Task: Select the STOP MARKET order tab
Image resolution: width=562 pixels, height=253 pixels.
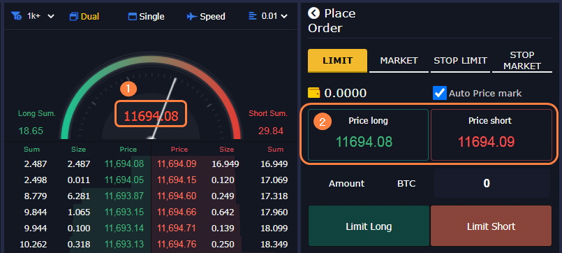Action: [x=522, y=61]
